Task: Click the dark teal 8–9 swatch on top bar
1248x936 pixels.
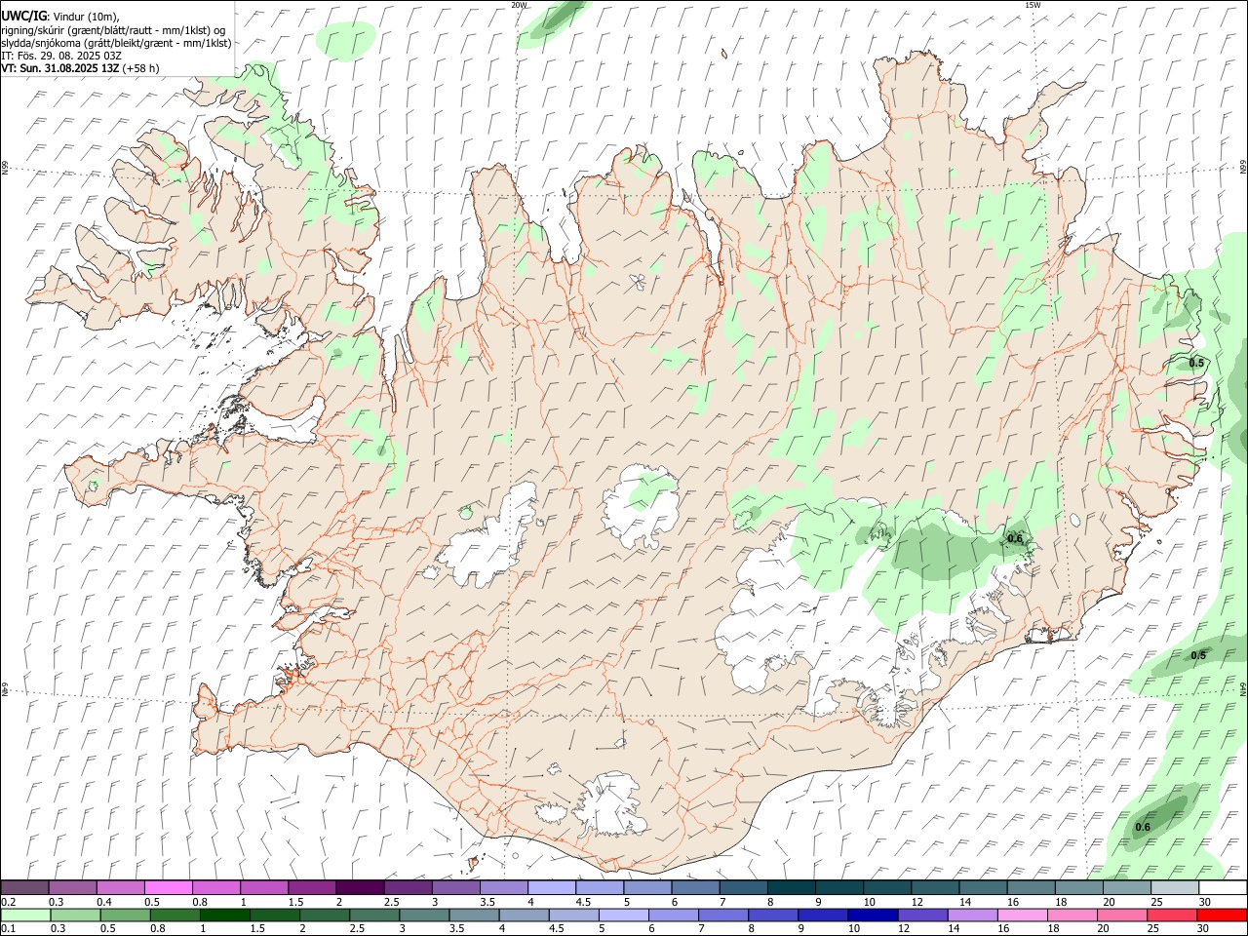Action: pos(792,888)
